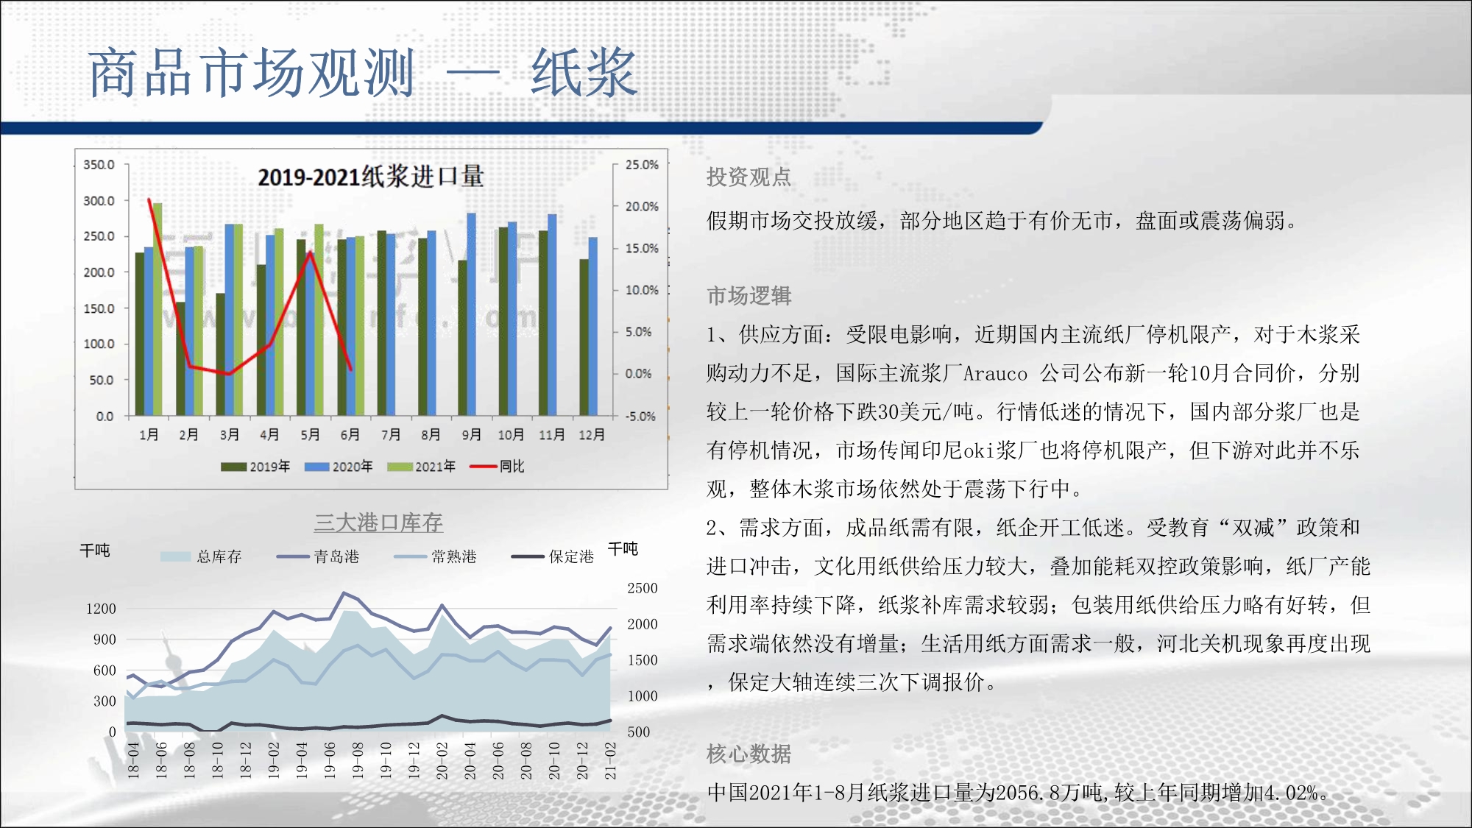The image size is (1472, 828).
Task: Click the line starting 利用率持续下降
Action: (1038, 605)
